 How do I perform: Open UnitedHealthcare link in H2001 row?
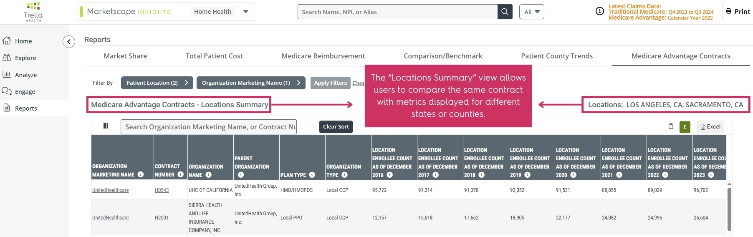[x=110, y=217]
